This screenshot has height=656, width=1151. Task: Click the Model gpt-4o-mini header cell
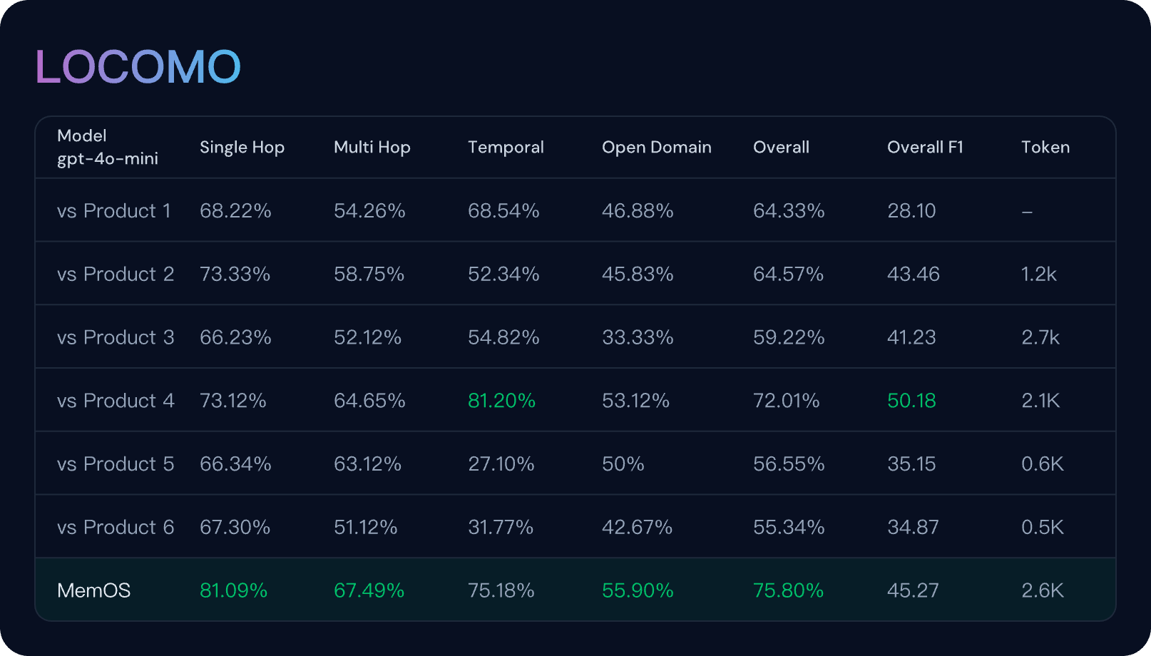107,148
